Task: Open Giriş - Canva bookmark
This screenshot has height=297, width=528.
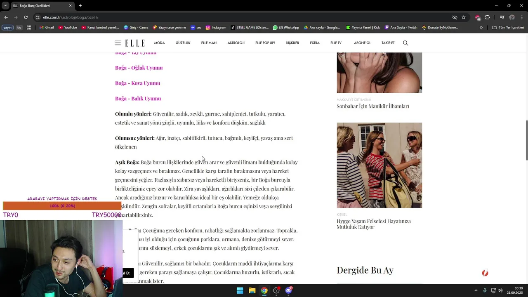Action: coord(136,28)
